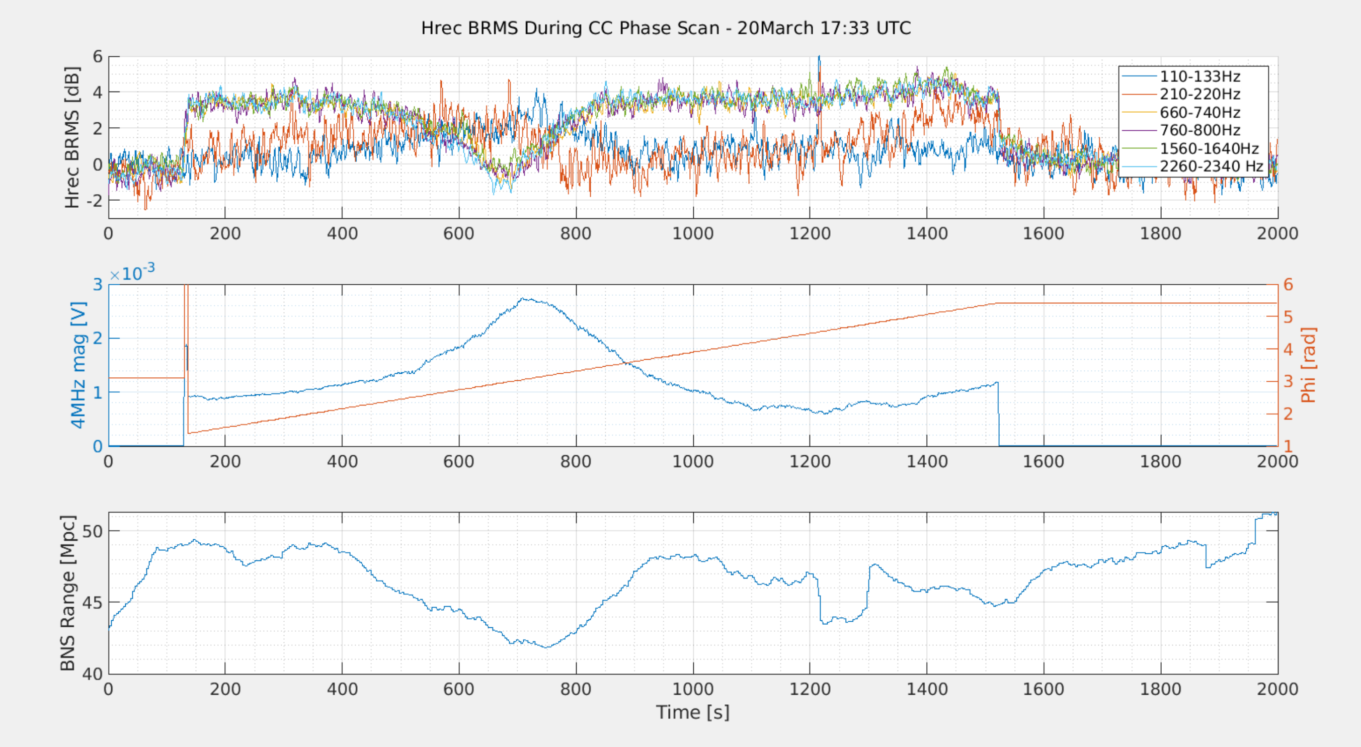This screenshot has width=1361, height=747.
Task: Click the ×10^-3 exponent label
Action: pyautogui.click(x=132, y=272)
